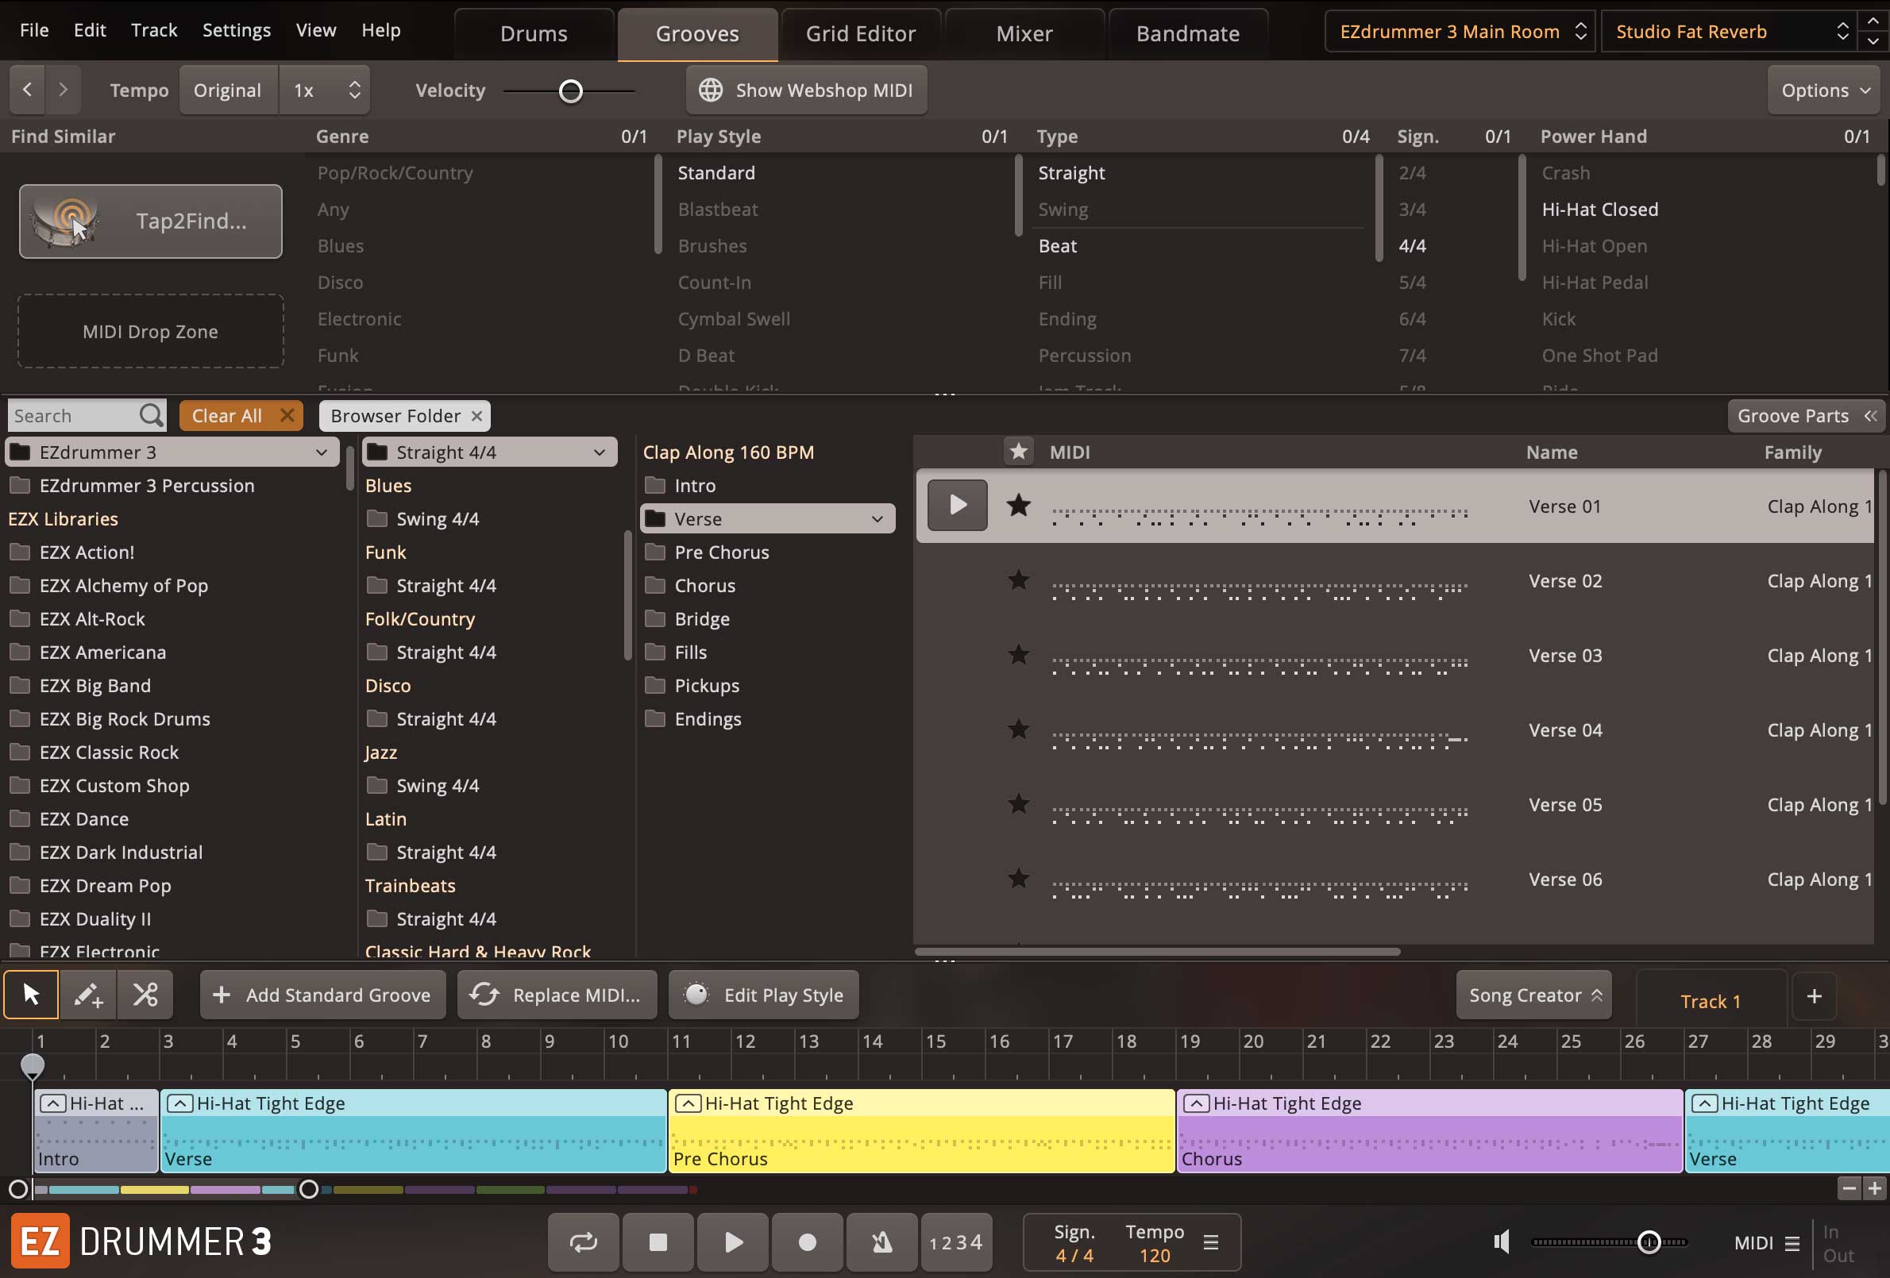Click the master volume speaker icon
This screenshot has height=1278, width=1890.
1501,1241
